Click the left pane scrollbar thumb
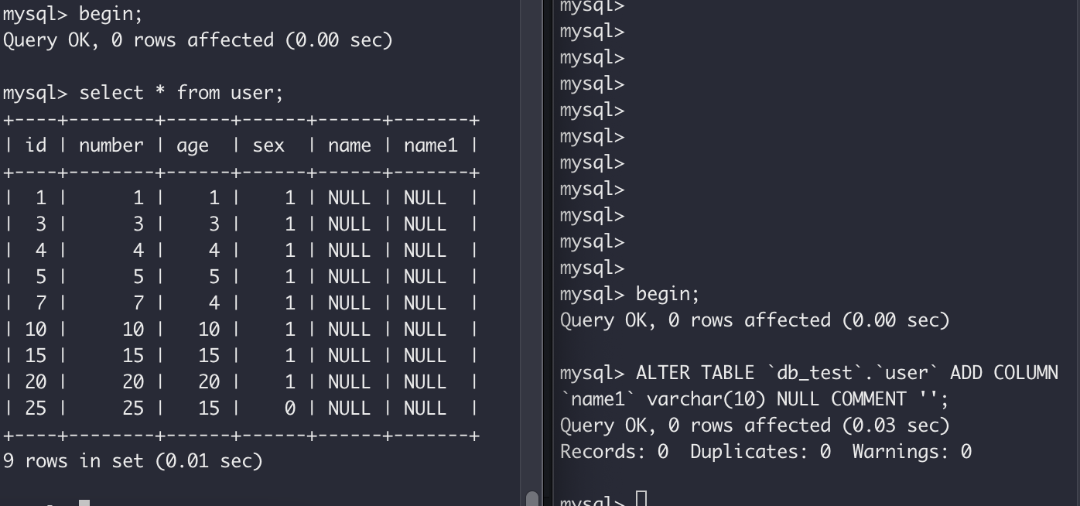The width and height of the screenshot is (1080, 506). pyautogui.click(x=532, y=499)
